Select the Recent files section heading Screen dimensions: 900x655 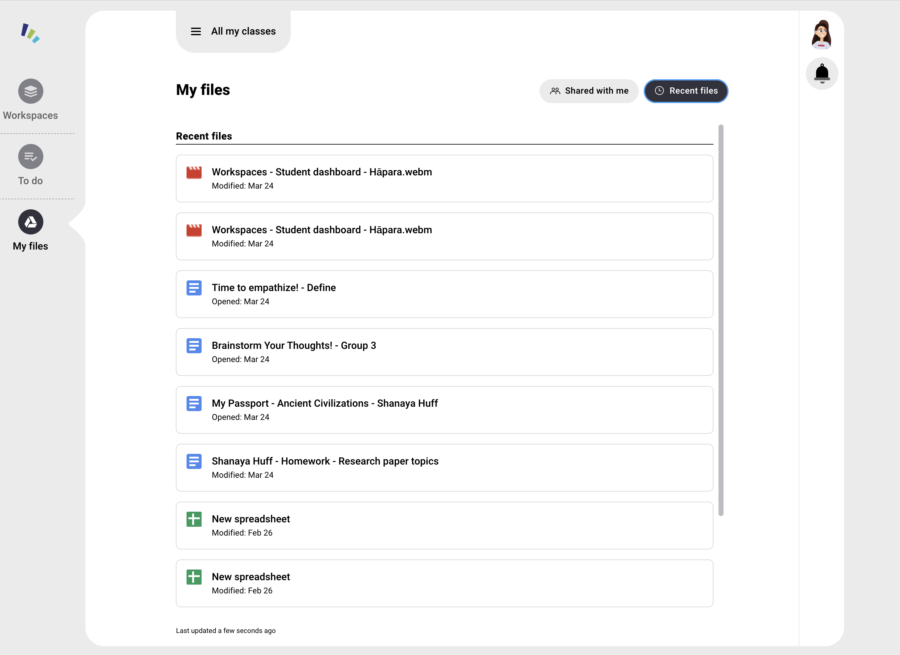pyautogui.click(x=204, y=136)
